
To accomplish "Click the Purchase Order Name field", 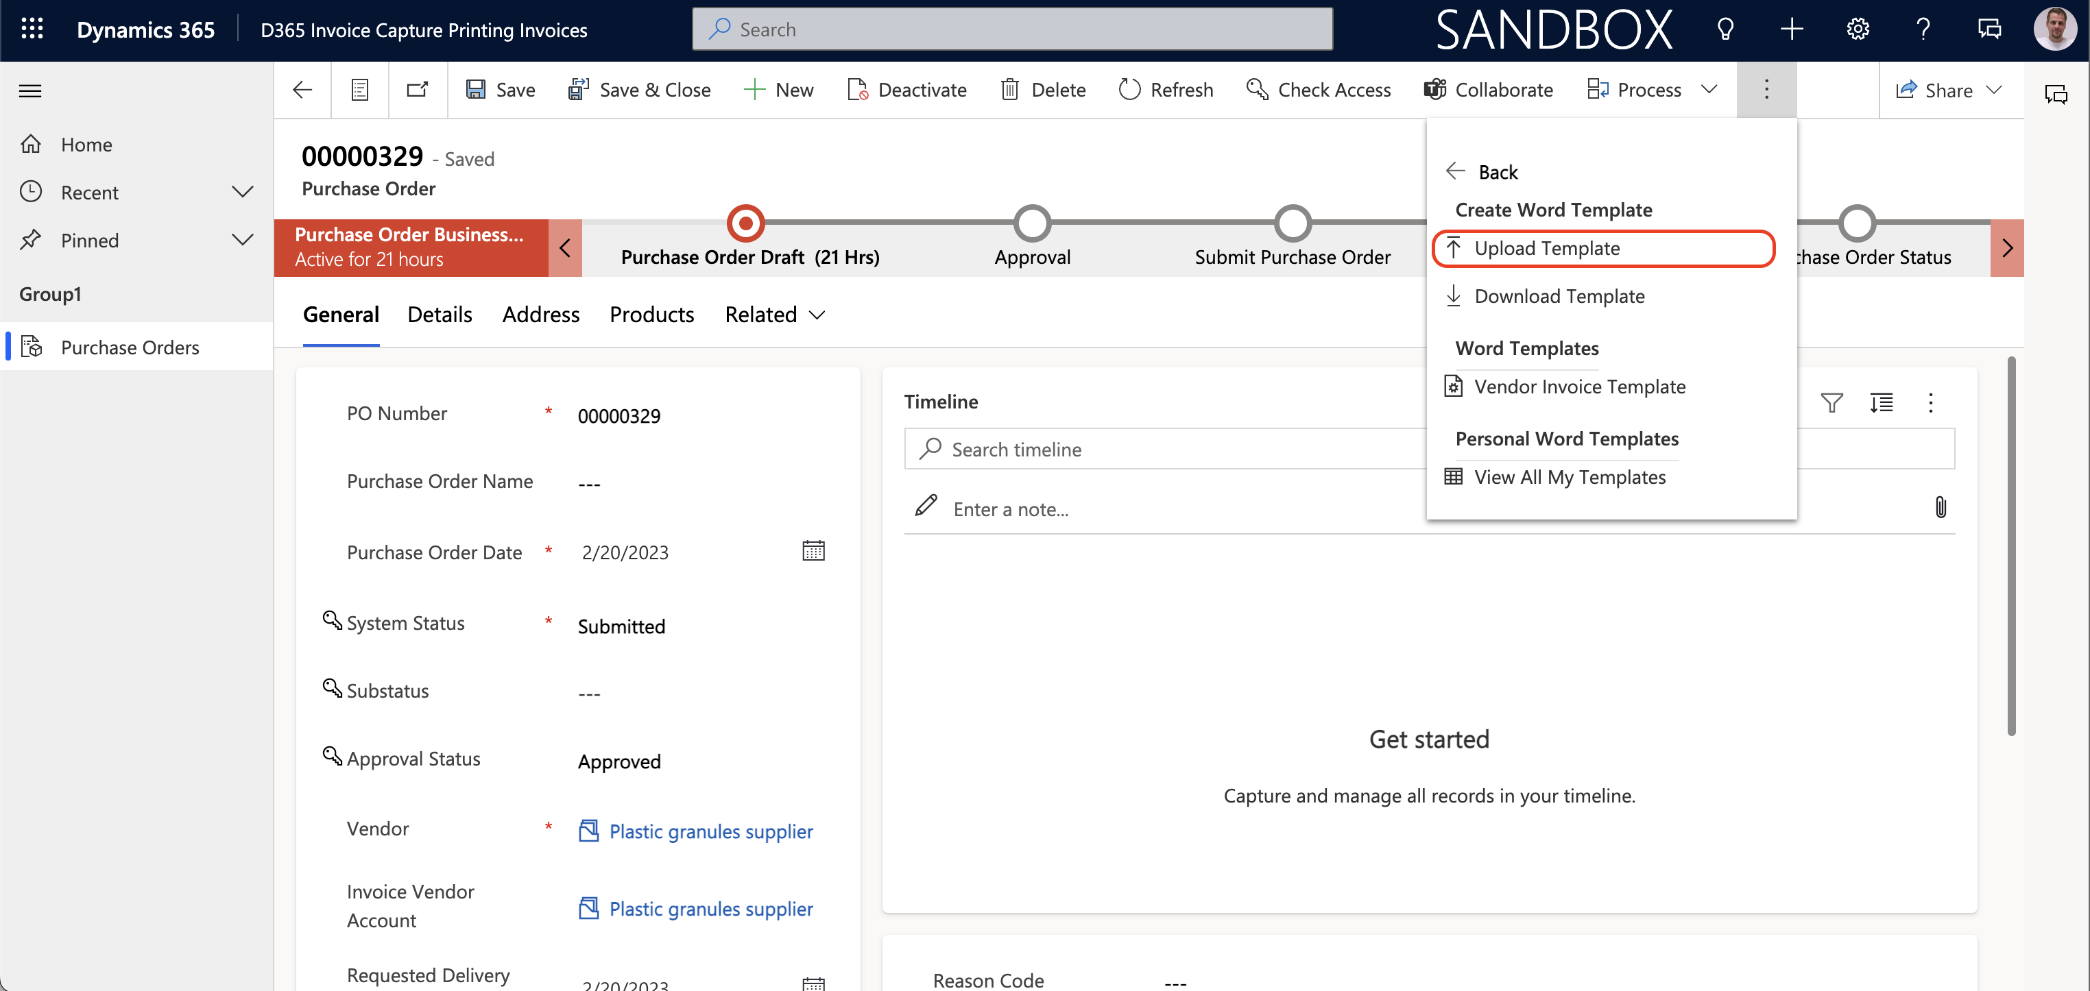I will tap(704, 484).
